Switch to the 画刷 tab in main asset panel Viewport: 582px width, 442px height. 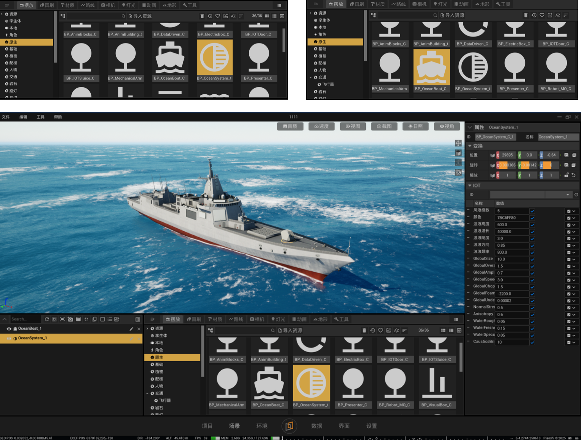[x=194, y=319]
